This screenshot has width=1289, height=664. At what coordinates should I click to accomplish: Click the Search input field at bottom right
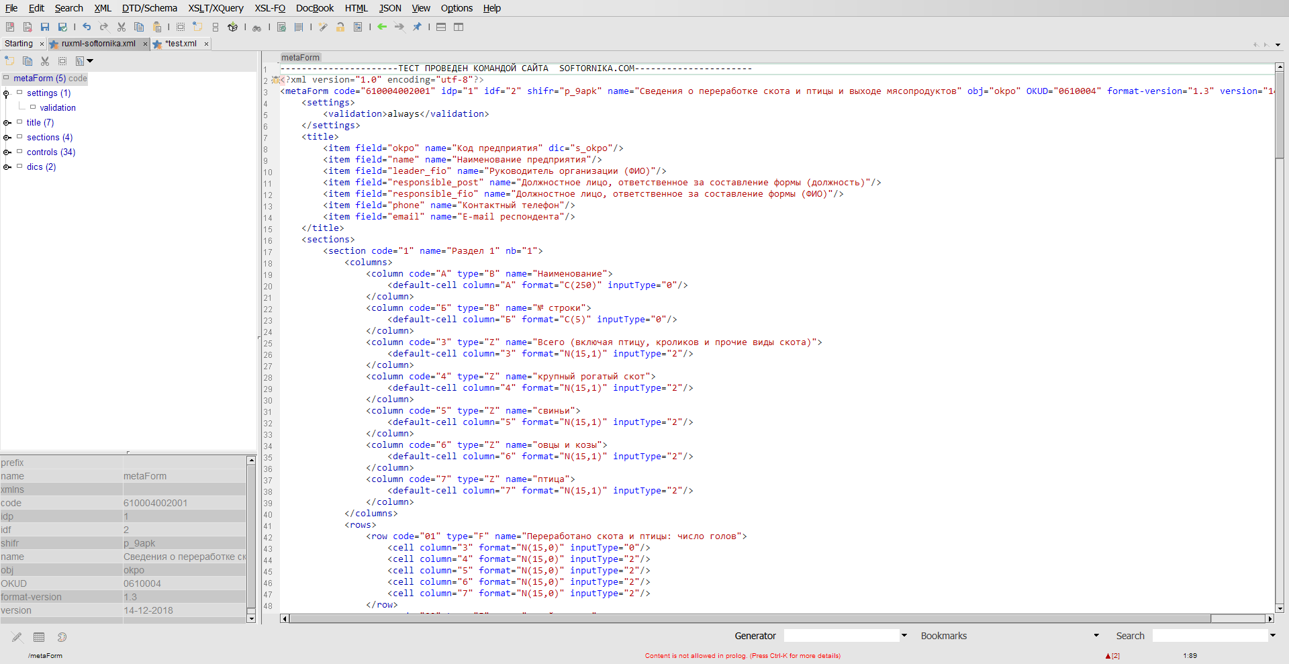pyautogui.click(x=1210, y=635)
